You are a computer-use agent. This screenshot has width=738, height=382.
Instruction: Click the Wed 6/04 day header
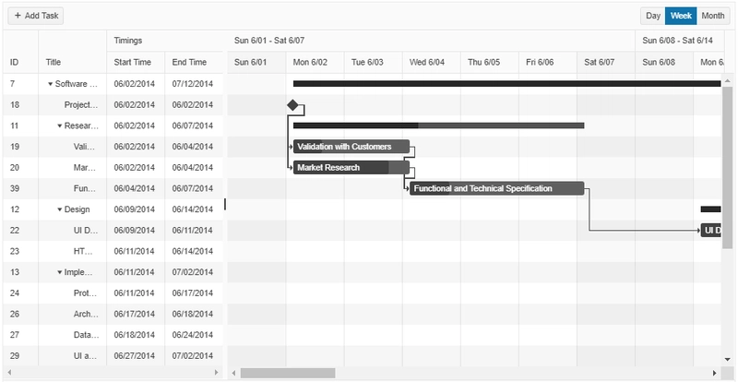[x=431, y=62]
